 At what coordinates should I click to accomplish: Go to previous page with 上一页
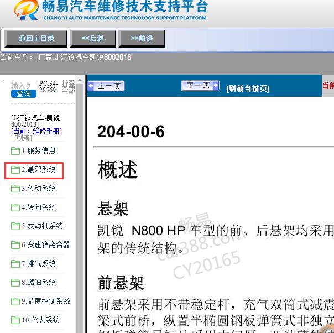(x=106, y=86)
